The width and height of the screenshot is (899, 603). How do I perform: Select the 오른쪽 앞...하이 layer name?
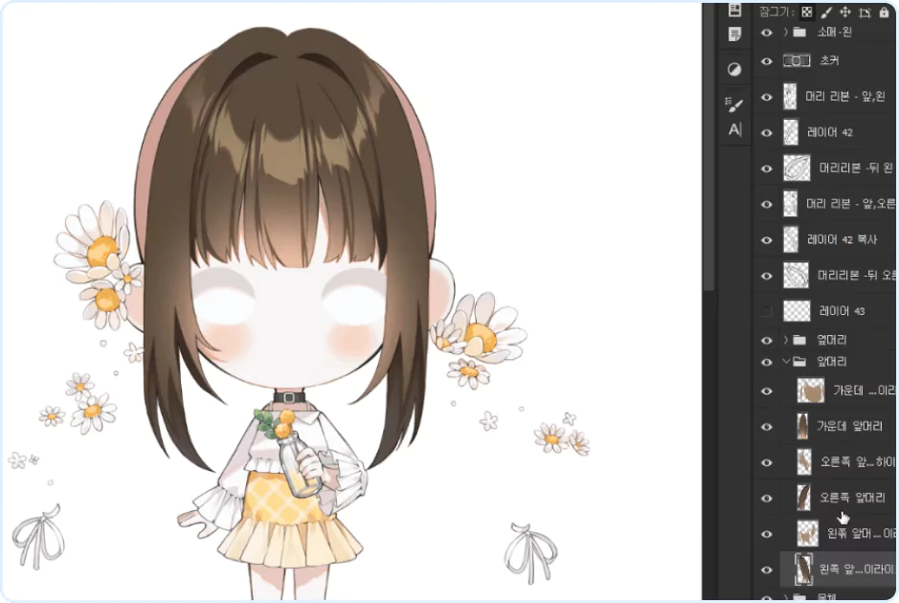(x=858, y=462)
